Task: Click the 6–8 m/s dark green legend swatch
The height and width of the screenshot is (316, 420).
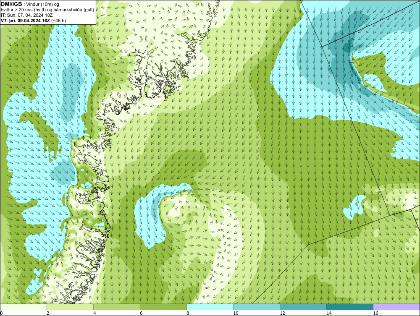Action: coord(163,307)
